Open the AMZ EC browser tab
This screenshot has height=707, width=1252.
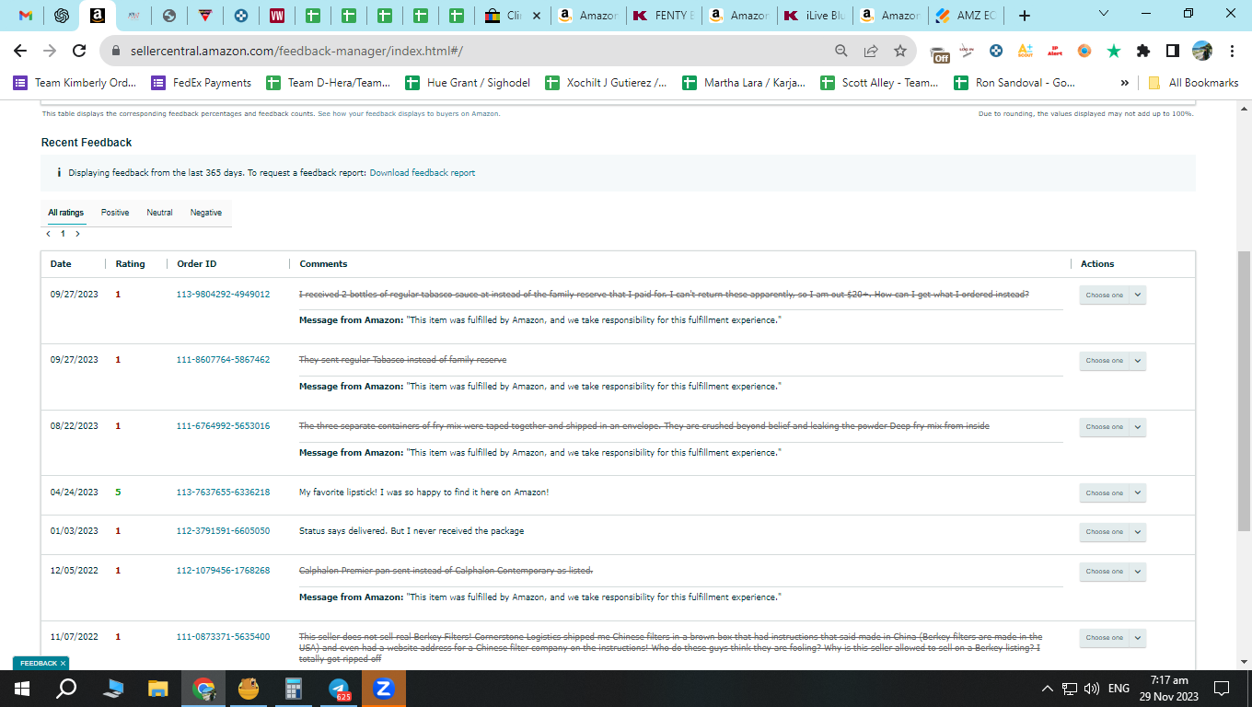(966, 16)
